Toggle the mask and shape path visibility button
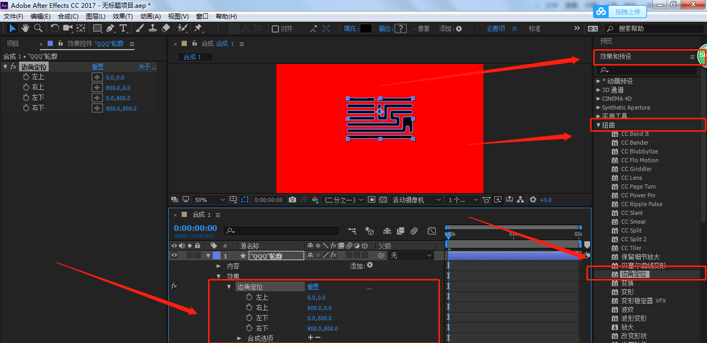The width and height of the screenshot is (707, 343). tap(245, 200)
